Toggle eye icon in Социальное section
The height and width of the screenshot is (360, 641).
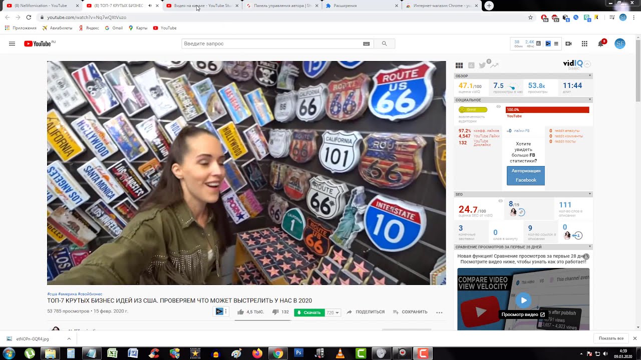pos(498,106)
